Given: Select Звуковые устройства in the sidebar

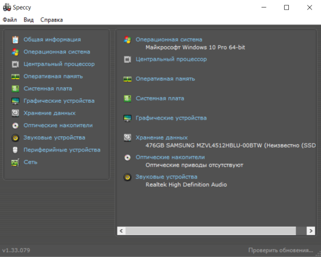Looking at the screenshot, I should 54,138.
